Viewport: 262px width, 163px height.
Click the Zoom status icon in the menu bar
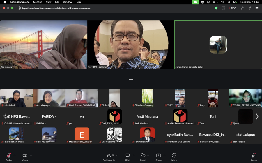(203, 2)
